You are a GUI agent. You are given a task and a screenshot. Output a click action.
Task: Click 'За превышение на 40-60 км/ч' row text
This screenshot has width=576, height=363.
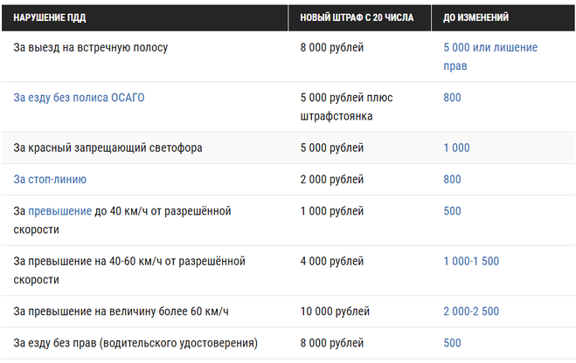(129, 271)
